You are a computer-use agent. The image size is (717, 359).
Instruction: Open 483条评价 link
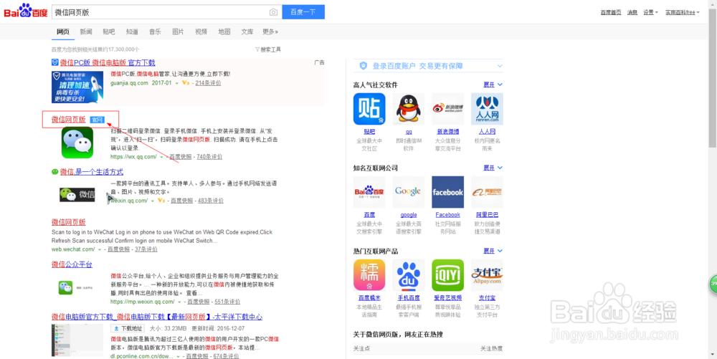click(211, 201)
